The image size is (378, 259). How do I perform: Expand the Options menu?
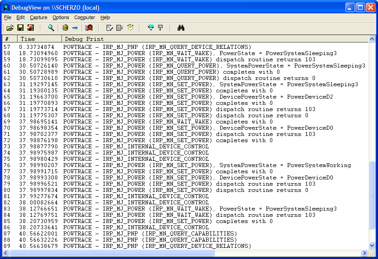pyautogui.click(x=61, y=17)
